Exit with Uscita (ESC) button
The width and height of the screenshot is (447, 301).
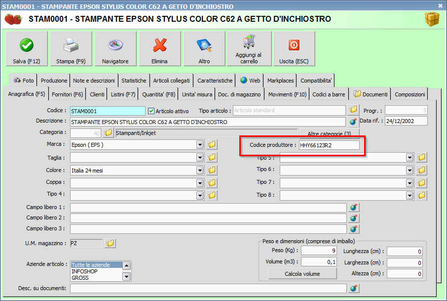[294, 49]
